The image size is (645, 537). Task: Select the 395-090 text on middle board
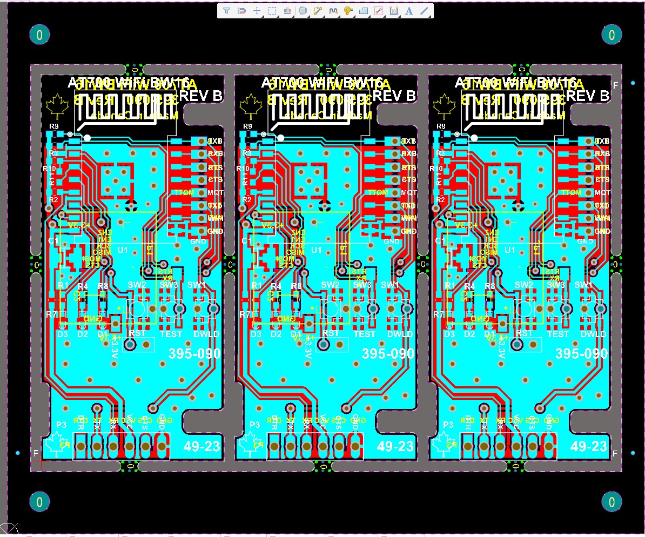click(388, 354)
